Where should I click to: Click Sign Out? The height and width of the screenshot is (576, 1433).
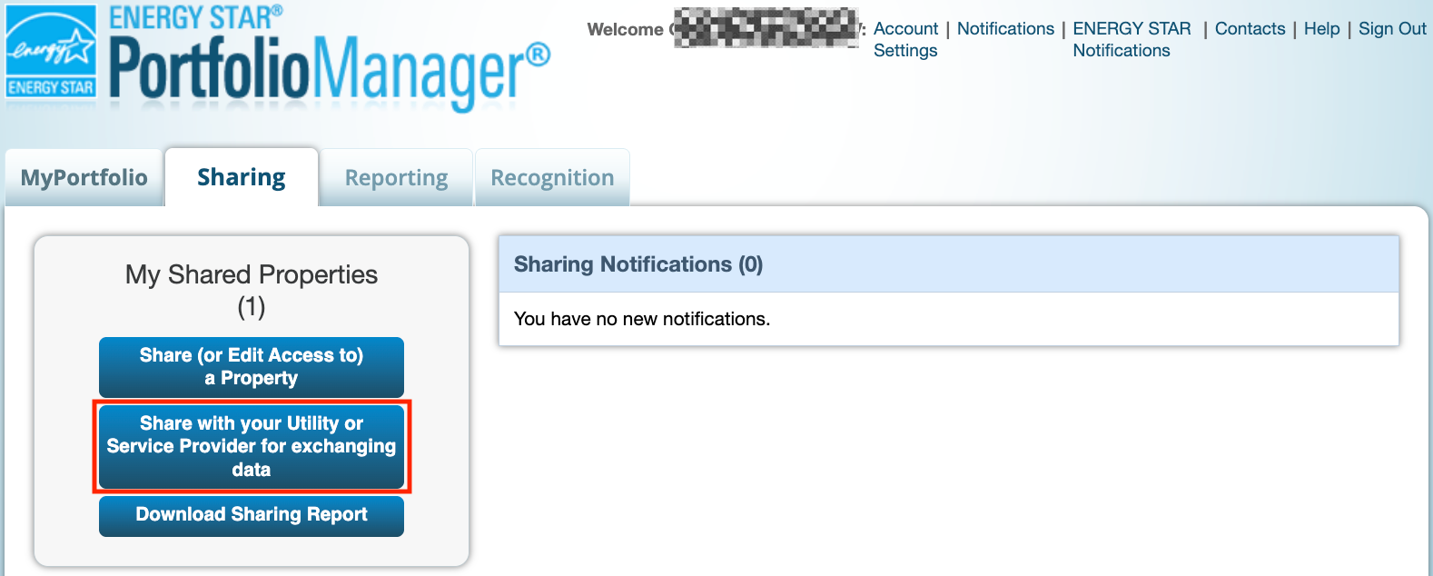click(x=1392, y=28)
